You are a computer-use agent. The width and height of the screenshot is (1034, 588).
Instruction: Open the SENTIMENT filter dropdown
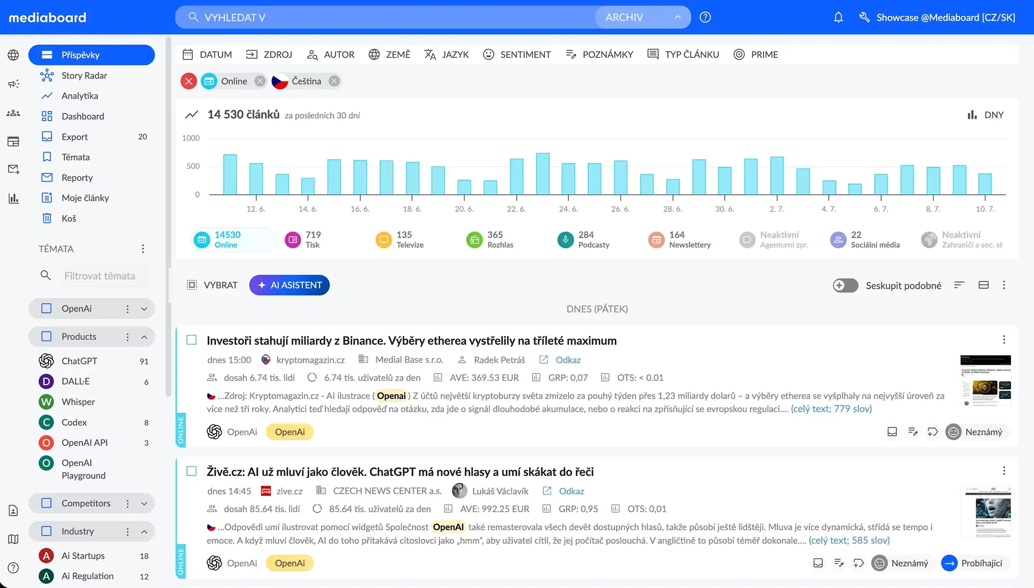coord(517,54)
